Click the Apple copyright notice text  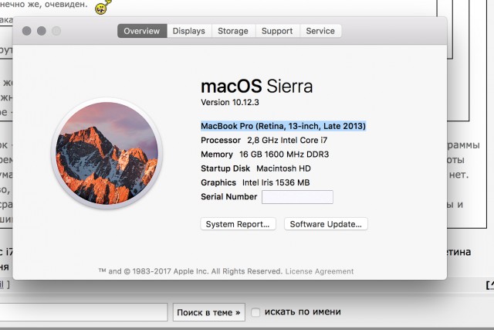[191, 271]
